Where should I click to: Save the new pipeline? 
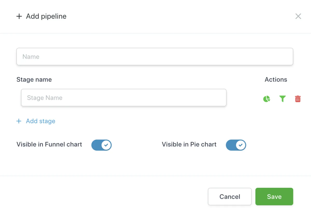274,197
